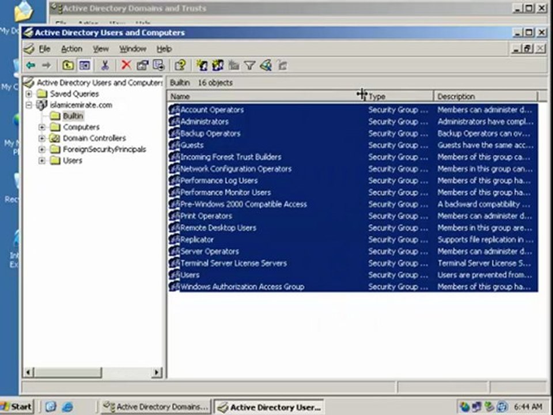This screenshot has width=553, height=415.
Task: Select Performance Log Users row
Action: click(x=353, y=180)
